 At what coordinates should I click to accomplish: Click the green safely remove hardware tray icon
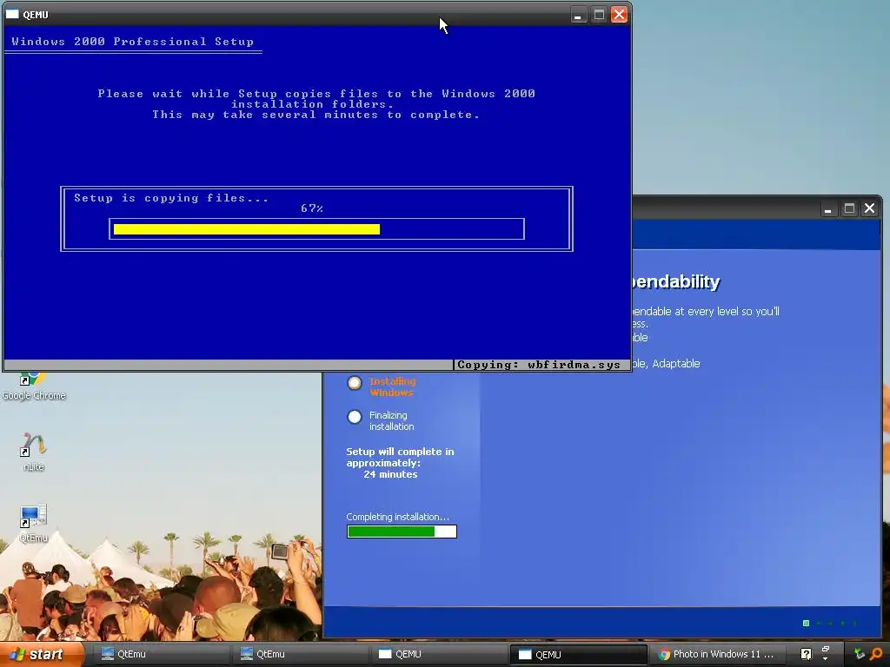[x=860, y=654]
